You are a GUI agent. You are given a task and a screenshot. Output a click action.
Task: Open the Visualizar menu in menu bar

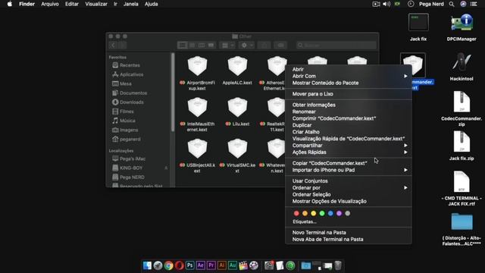coord(96,4)
